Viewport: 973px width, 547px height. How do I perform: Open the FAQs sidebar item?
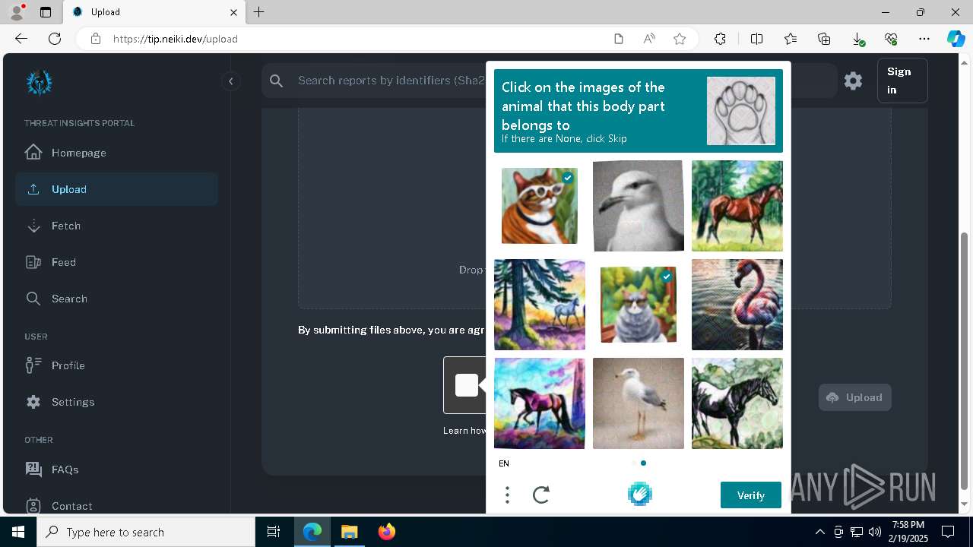point(116,470)
